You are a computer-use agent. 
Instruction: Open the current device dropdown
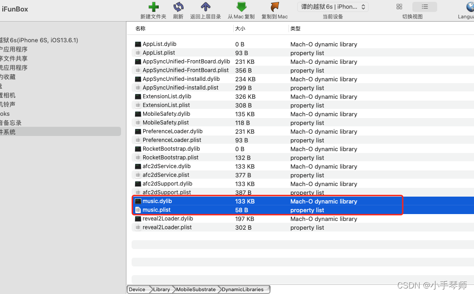coord(333,6)
